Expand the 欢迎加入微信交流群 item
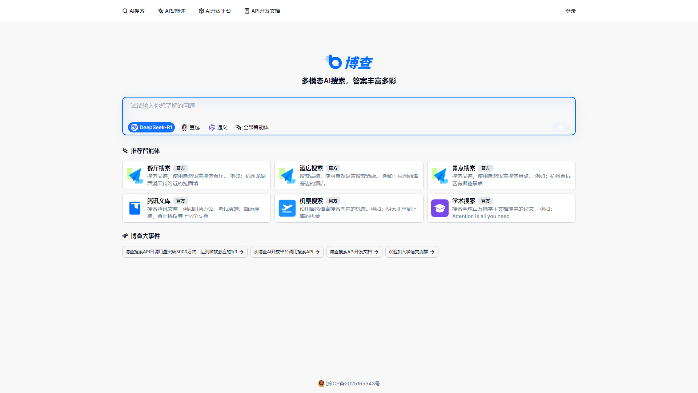Screen dimensions: 698x393 tap(412, 251)
